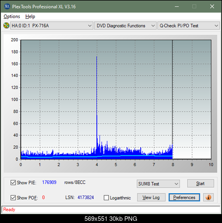Uncheck the Show POF checkbox
The height and width of the screenshot is (223, 222).
(x=13, y=198)
